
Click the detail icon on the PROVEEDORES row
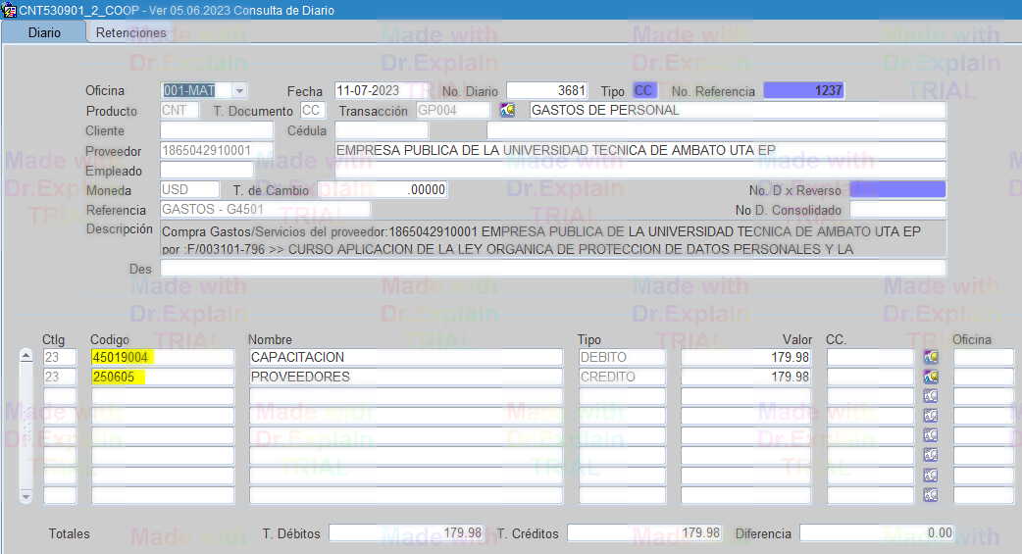click(931, 377)
